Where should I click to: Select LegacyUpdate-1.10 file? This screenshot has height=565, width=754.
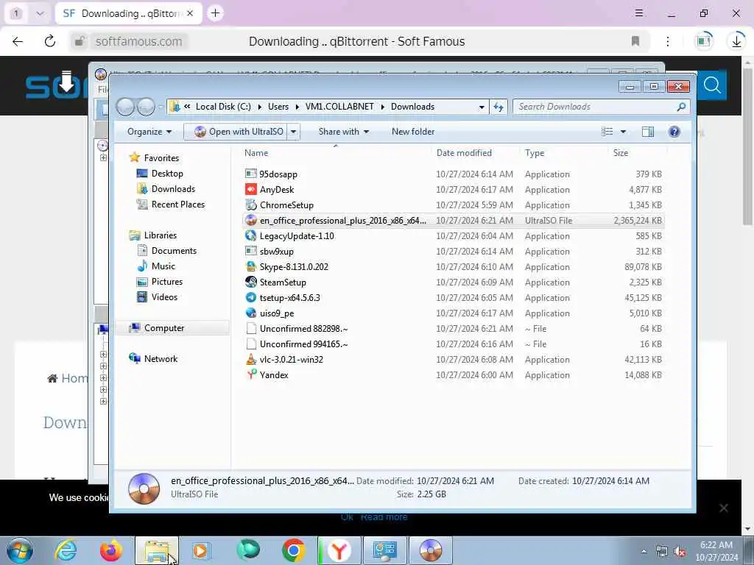(x=453, y=236)
